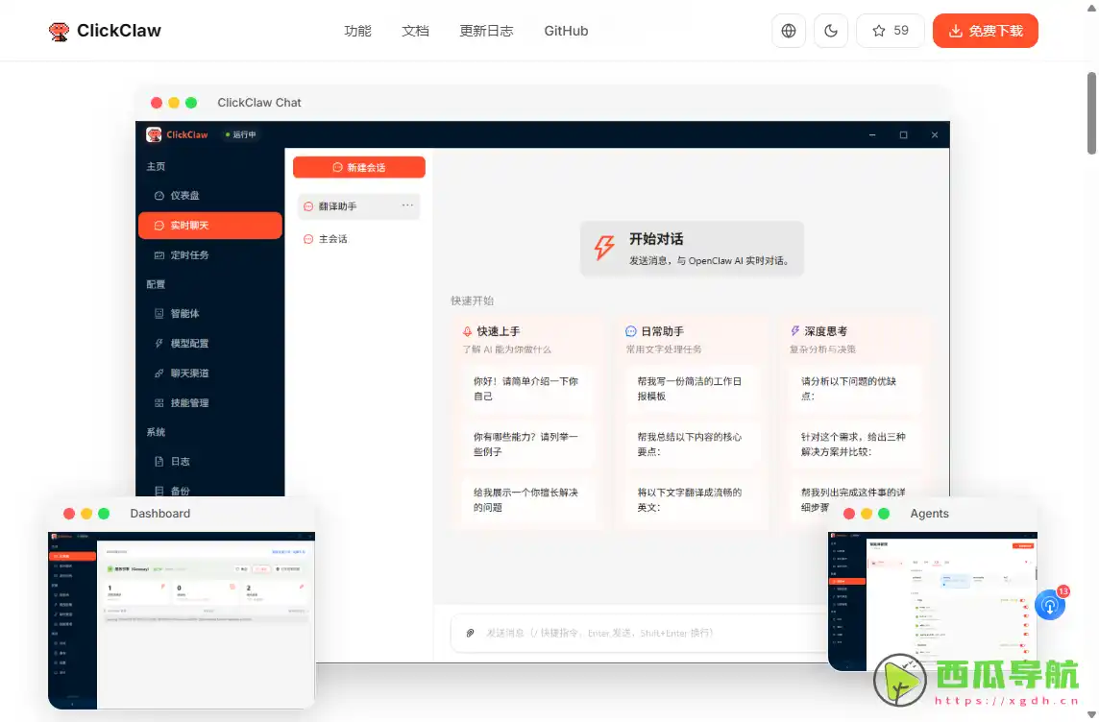
Task: Open 技能管理 in the sidebar
Action: (x=210, y=402)
